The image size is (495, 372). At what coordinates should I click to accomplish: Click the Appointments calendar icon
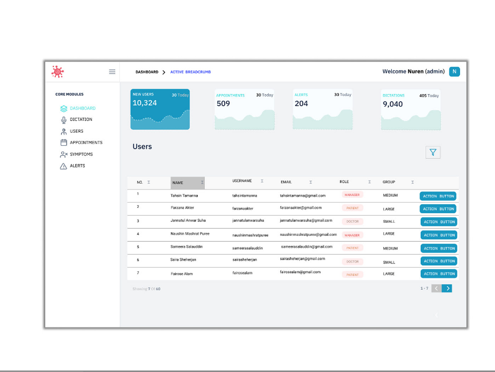tap(64, 143)
